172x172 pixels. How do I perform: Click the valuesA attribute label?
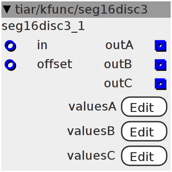[92, 106]
